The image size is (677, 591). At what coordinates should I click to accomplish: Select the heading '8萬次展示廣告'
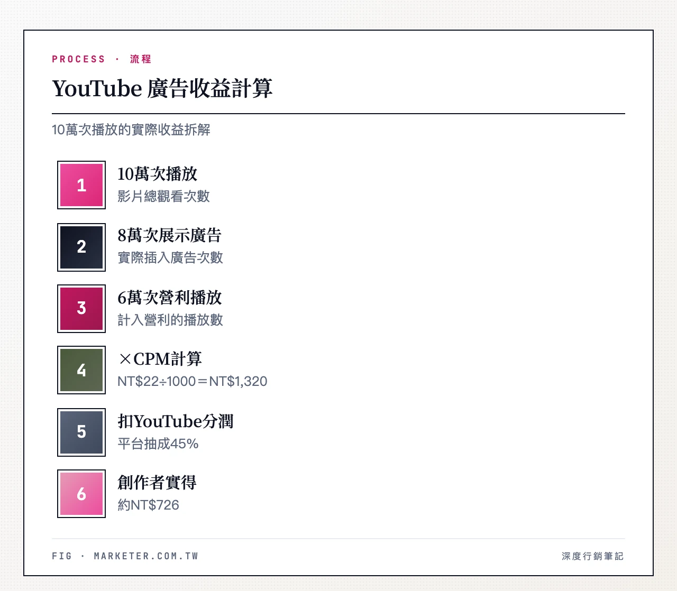click(x=169, y=236)
